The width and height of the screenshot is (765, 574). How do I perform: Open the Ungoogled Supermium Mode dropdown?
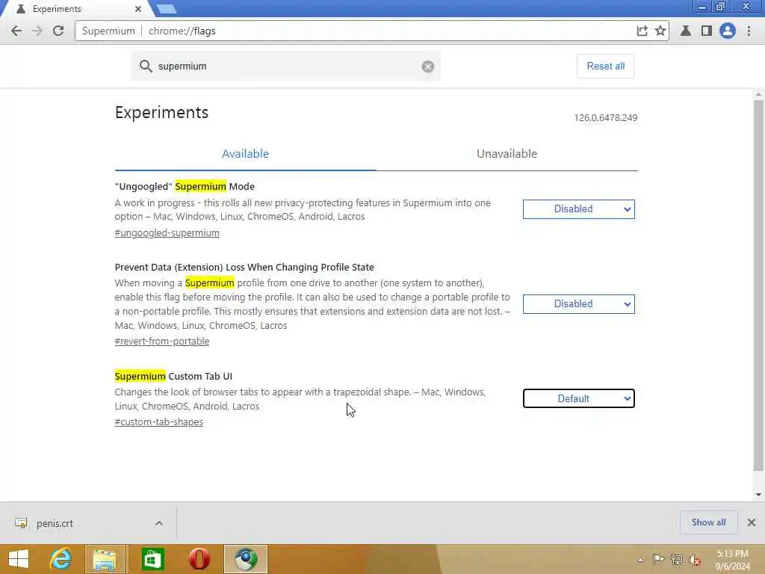coord(579,209)
